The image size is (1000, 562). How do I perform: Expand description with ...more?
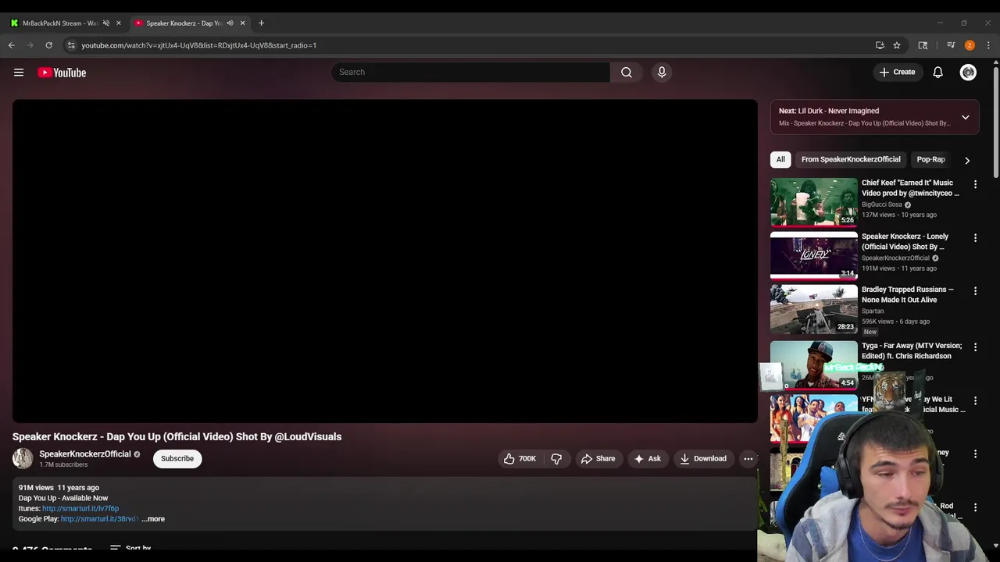pyautogui.click(x=153, y=519)
